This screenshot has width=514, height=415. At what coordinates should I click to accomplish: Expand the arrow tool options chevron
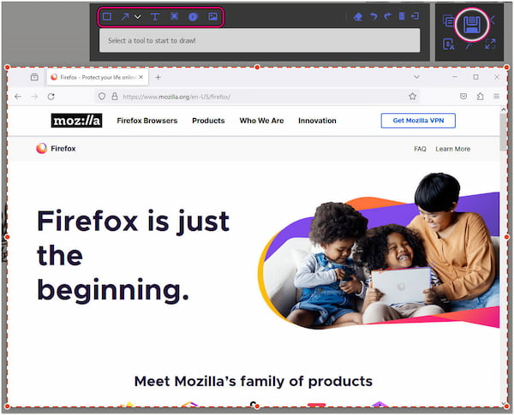point(138,17)
